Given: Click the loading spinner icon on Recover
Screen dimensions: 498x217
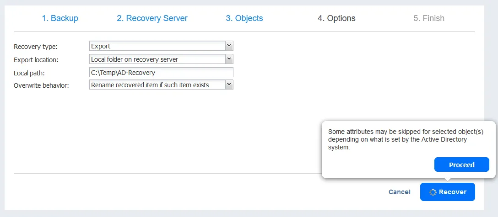Looking at the screenshot, I should click(x=433, y=192).
